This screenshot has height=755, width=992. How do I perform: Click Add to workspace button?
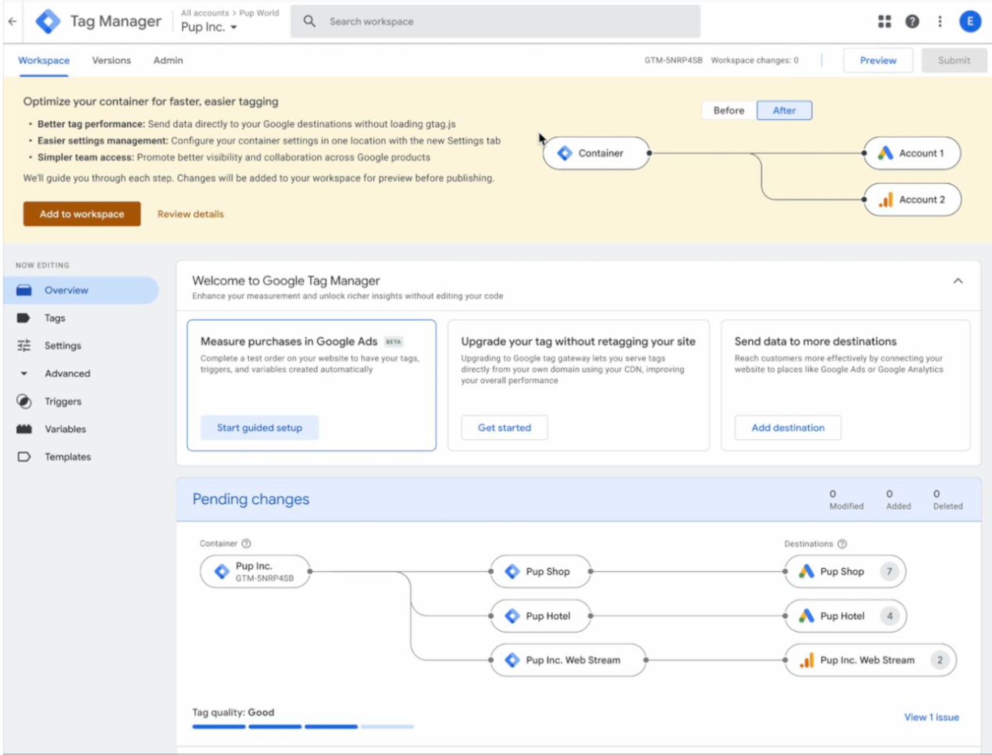point(82,214)
